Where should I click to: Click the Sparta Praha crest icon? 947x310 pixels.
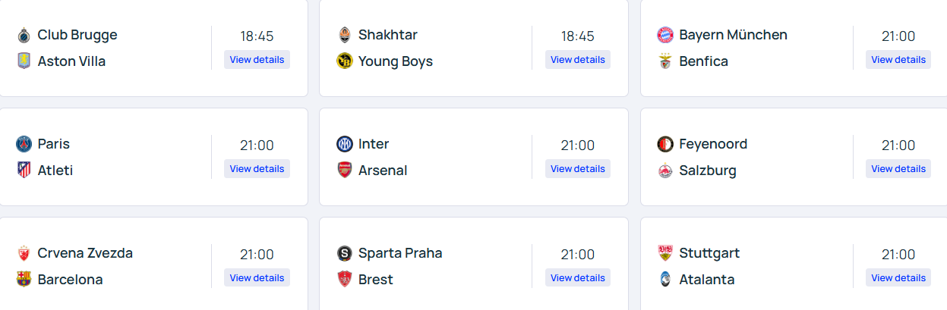[345, 253]
